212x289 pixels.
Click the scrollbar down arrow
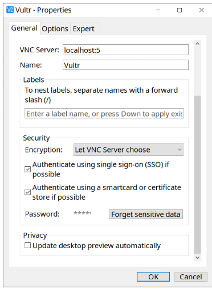click(198, 258)
